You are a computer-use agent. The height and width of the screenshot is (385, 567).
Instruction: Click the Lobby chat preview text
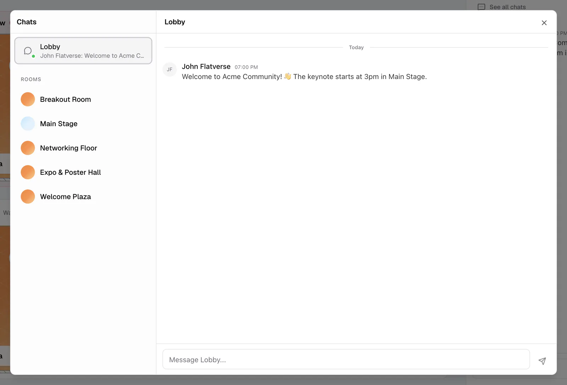pyautogui.click(x=92, y=56)
